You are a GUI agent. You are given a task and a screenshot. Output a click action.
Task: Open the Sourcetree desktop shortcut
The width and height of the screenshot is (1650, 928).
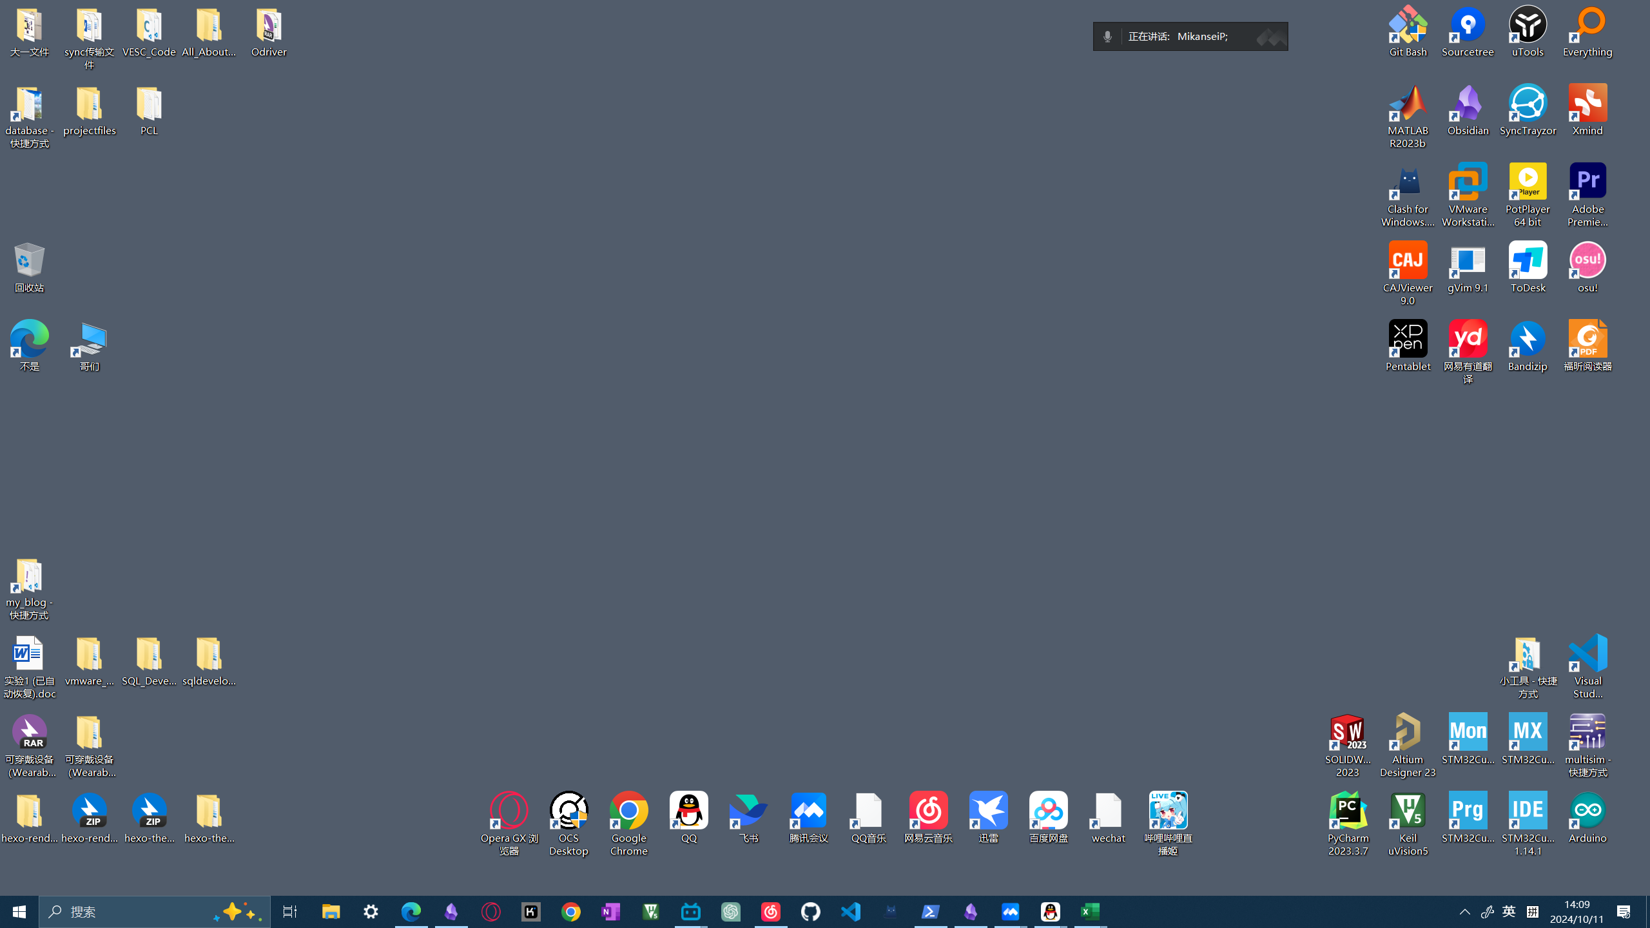tap(1468, 32)
